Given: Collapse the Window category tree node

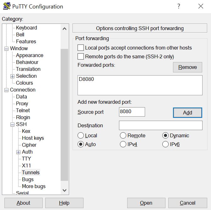Looking at the screenshot, I should coord(6,49).
